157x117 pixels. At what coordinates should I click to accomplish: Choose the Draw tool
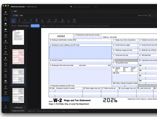pos(69,21)
